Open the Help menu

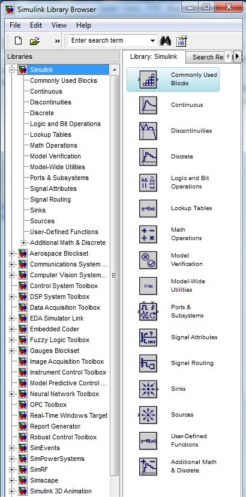point(83,25)
